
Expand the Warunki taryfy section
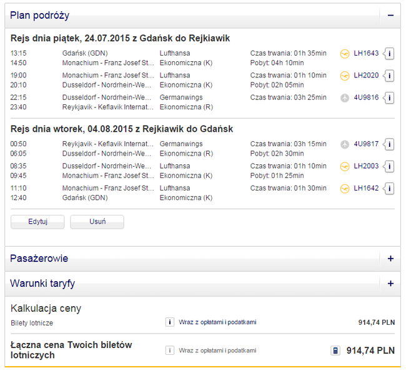point(391,284)
